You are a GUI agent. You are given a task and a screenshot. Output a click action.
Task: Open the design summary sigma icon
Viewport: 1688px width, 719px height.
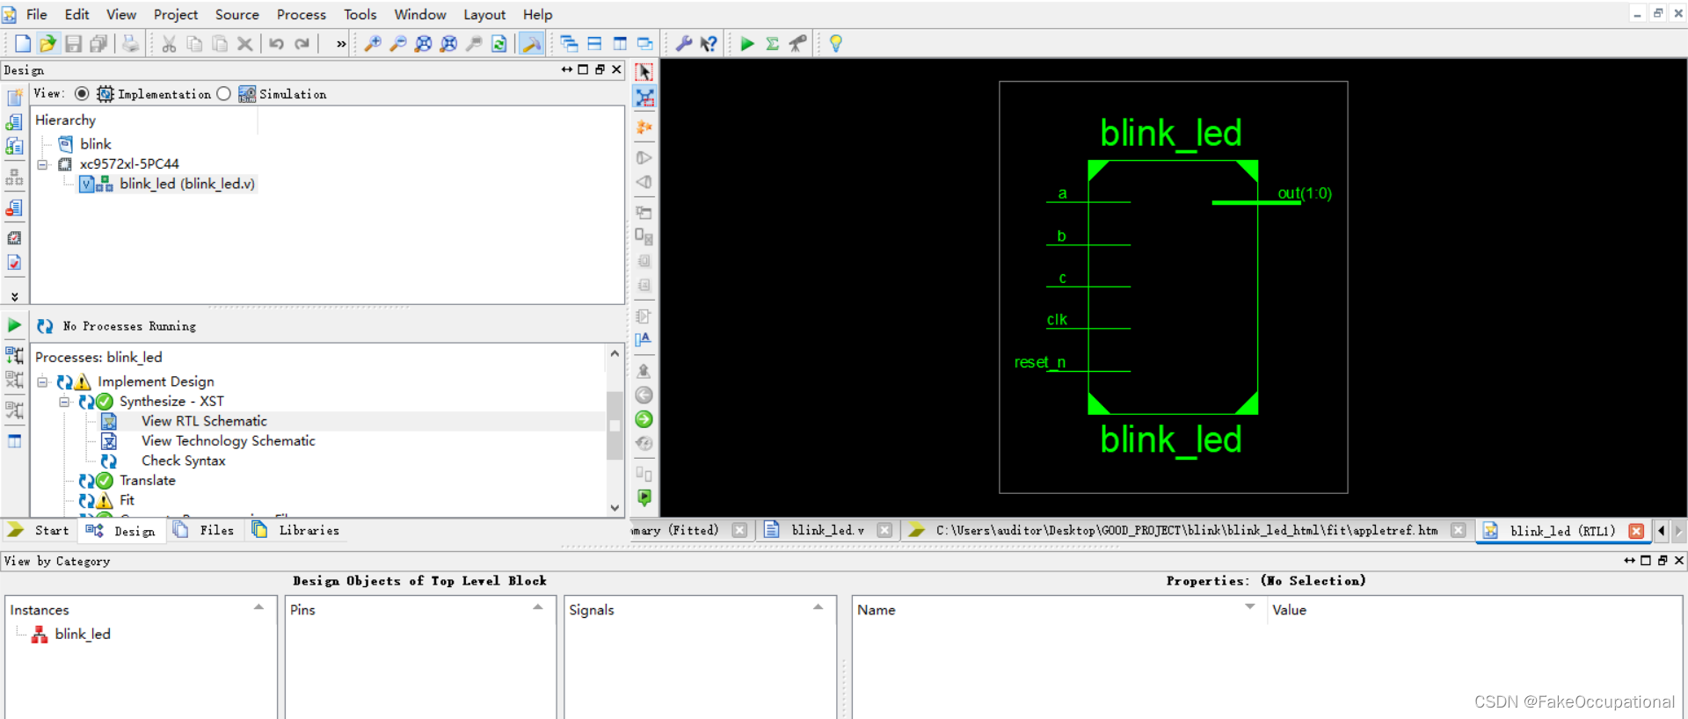point(772,44)
